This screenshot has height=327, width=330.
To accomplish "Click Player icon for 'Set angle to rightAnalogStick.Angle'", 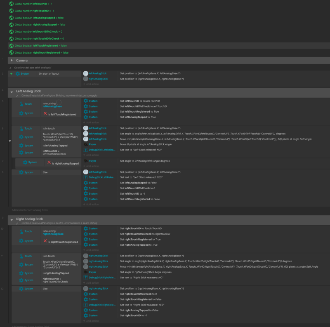I will (86, 272).
